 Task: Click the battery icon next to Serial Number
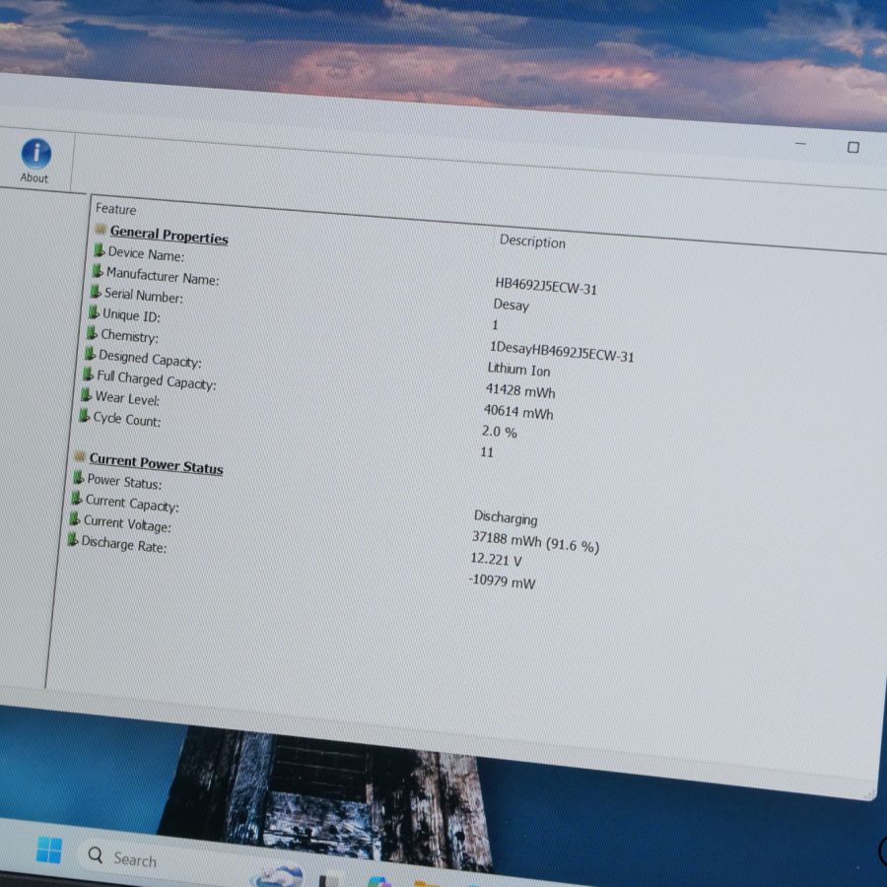coord(96,292)
